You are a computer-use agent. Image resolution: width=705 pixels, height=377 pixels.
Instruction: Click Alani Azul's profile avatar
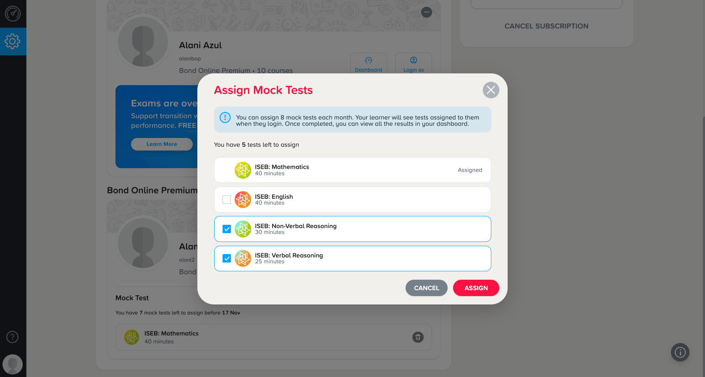point(143,42)
